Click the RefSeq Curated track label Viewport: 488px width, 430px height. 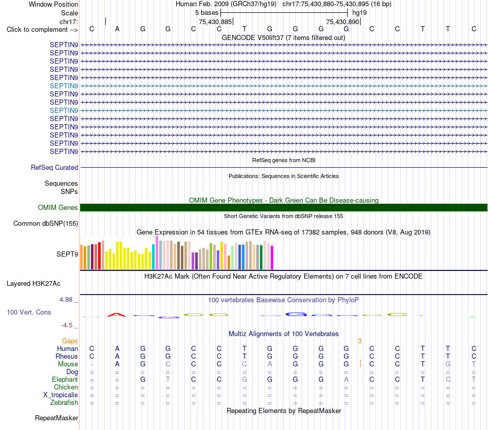pyautogui.click(x=54, y=167)
